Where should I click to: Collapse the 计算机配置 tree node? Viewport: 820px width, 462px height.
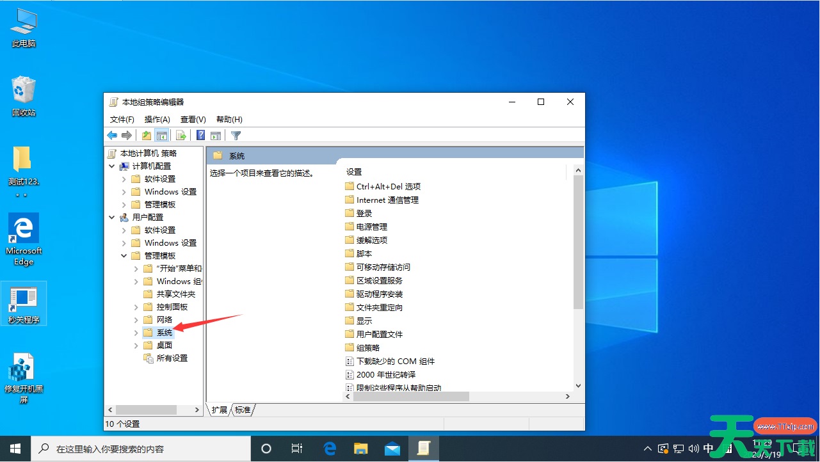coord(112,166)
